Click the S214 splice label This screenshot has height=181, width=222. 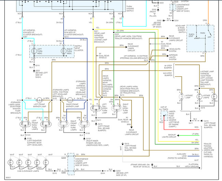[66, 37]
